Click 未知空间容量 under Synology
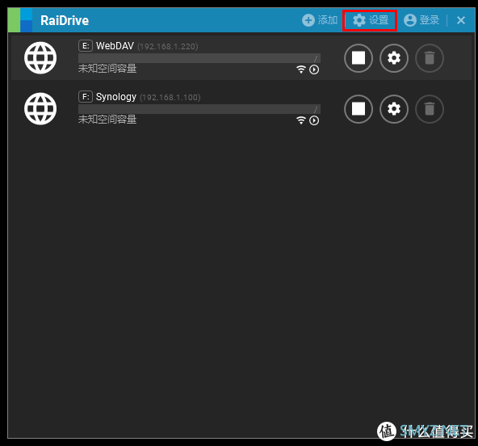Screen dimensions: 478x446 coord(107,120)
